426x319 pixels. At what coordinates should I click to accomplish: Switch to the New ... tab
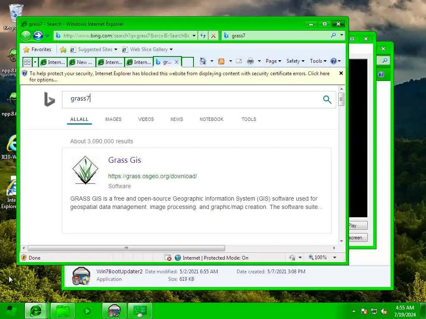[81, 62]
